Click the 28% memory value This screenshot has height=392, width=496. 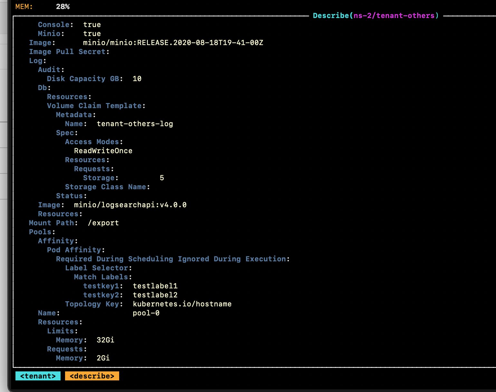(x=63, y=6)
